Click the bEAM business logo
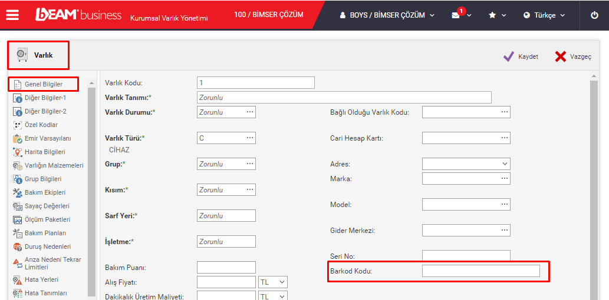609x300 pixels. (x=78, y=15)
